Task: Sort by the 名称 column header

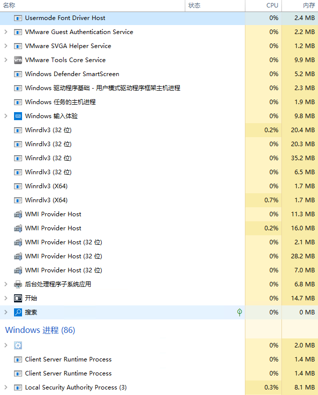Action: [93, 6]
